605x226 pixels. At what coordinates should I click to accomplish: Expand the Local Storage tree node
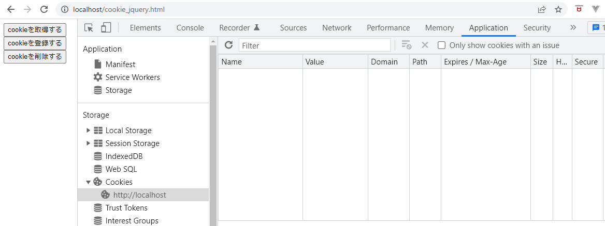click(89, 131)
